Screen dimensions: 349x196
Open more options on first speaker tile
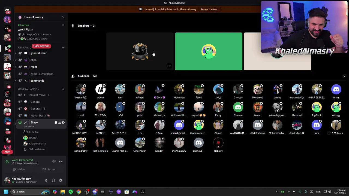(169, 66)
